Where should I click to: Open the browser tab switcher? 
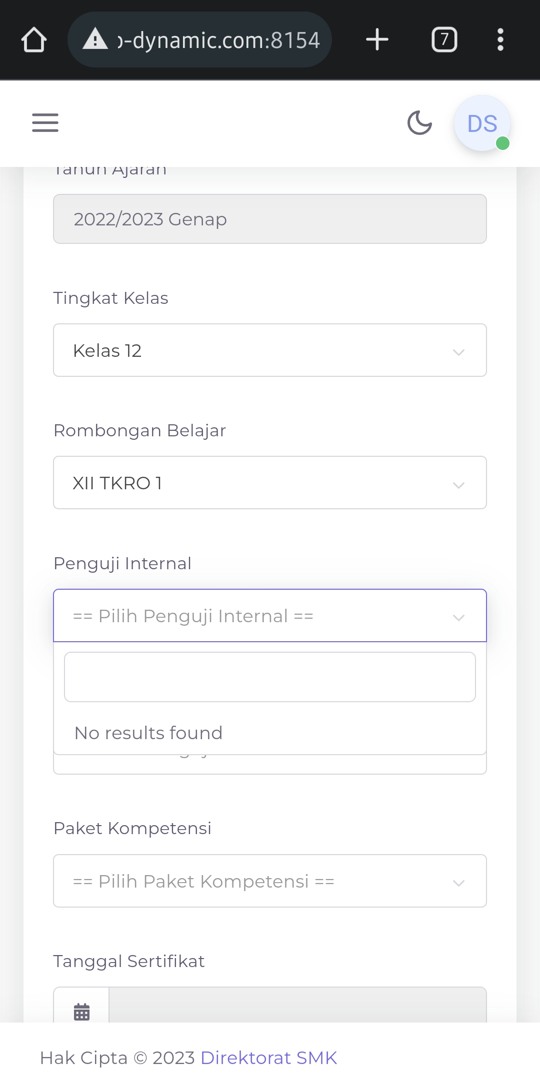[443, 39]
